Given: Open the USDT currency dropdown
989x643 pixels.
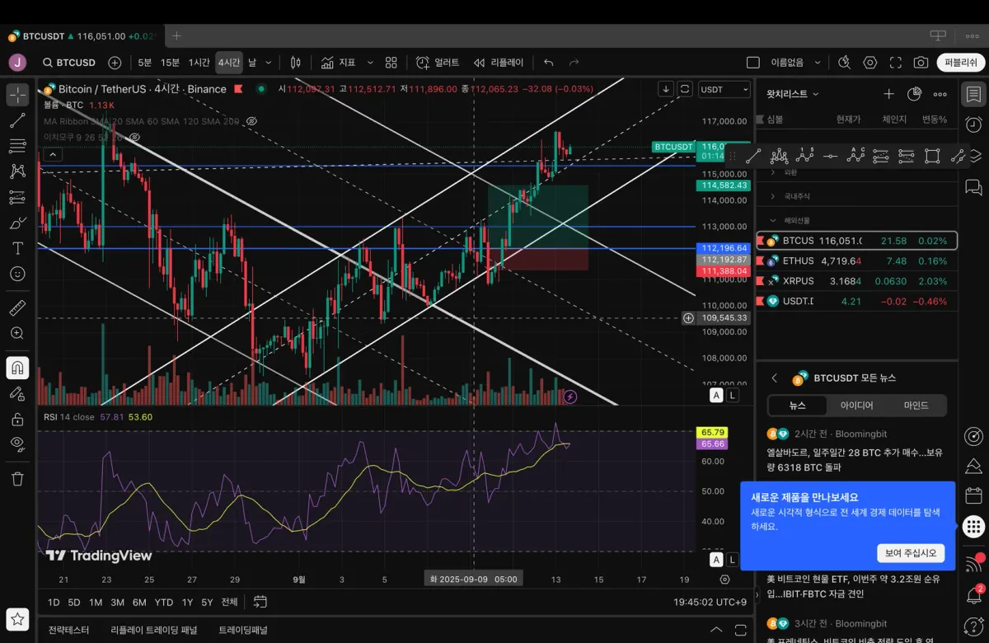Looking at the screenshot, I should pyautogui.click(x=724, y=89).
